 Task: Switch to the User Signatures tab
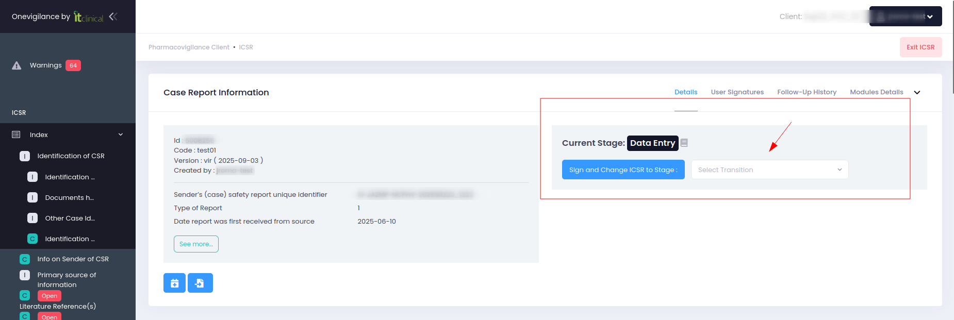(737, 92)
